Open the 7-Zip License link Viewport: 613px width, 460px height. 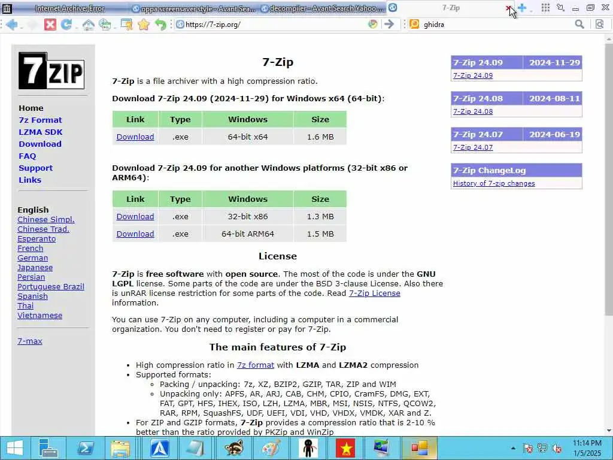[x=375, y=293]
